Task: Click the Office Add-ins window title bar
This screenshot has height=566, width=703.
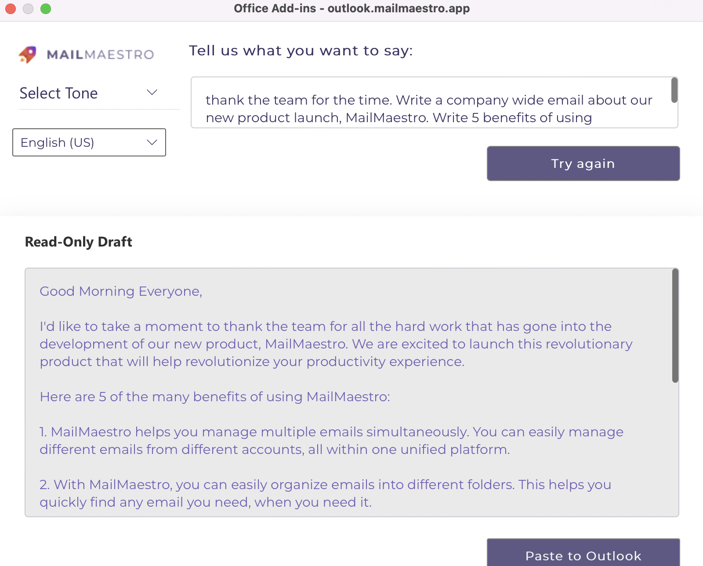Action: 351,8
